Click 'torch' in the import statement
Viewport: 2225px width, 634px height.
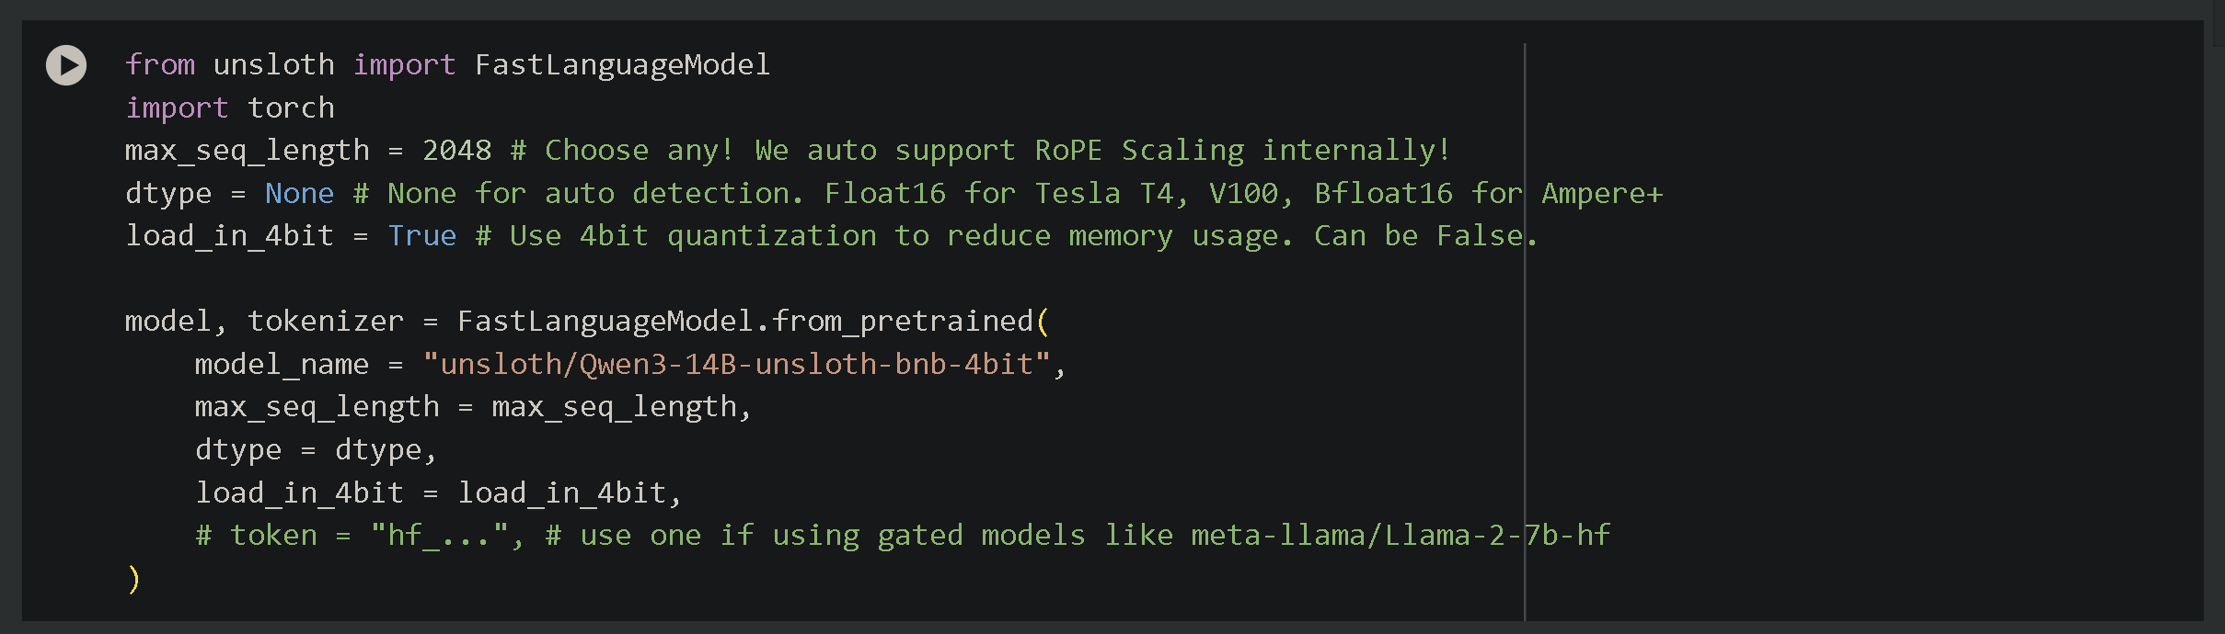(x=291, y=108)
